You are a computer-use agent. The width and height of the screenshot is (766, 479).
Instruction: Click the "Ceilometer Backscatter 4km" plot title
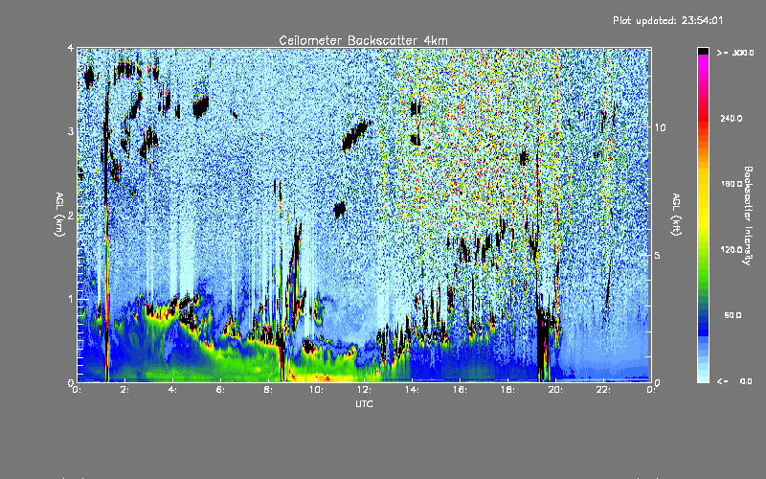(x=363, y=40)
